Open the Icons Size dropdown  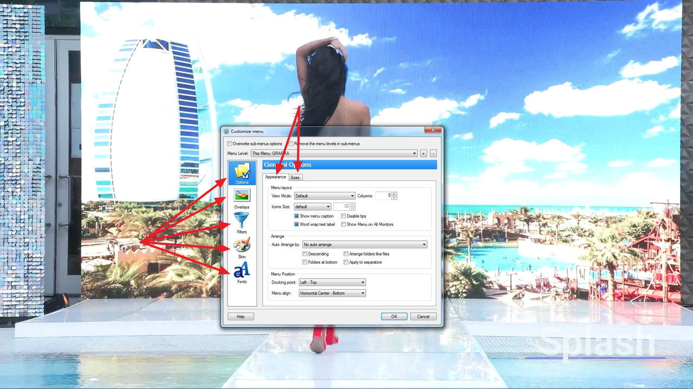tap(312, 206)
